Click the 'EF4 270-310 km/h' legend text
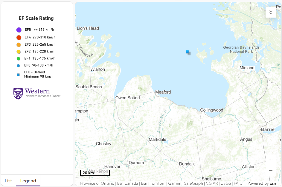The width and height of the screenshot is (282, 187). [40, 37]
